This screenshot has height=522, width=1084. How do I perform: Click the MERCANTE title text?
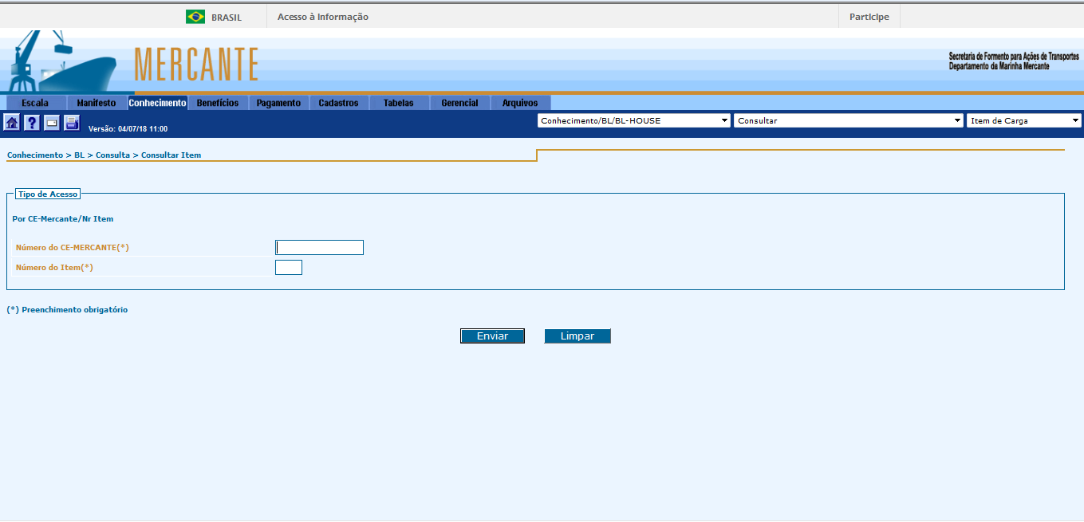coord(196,65)
